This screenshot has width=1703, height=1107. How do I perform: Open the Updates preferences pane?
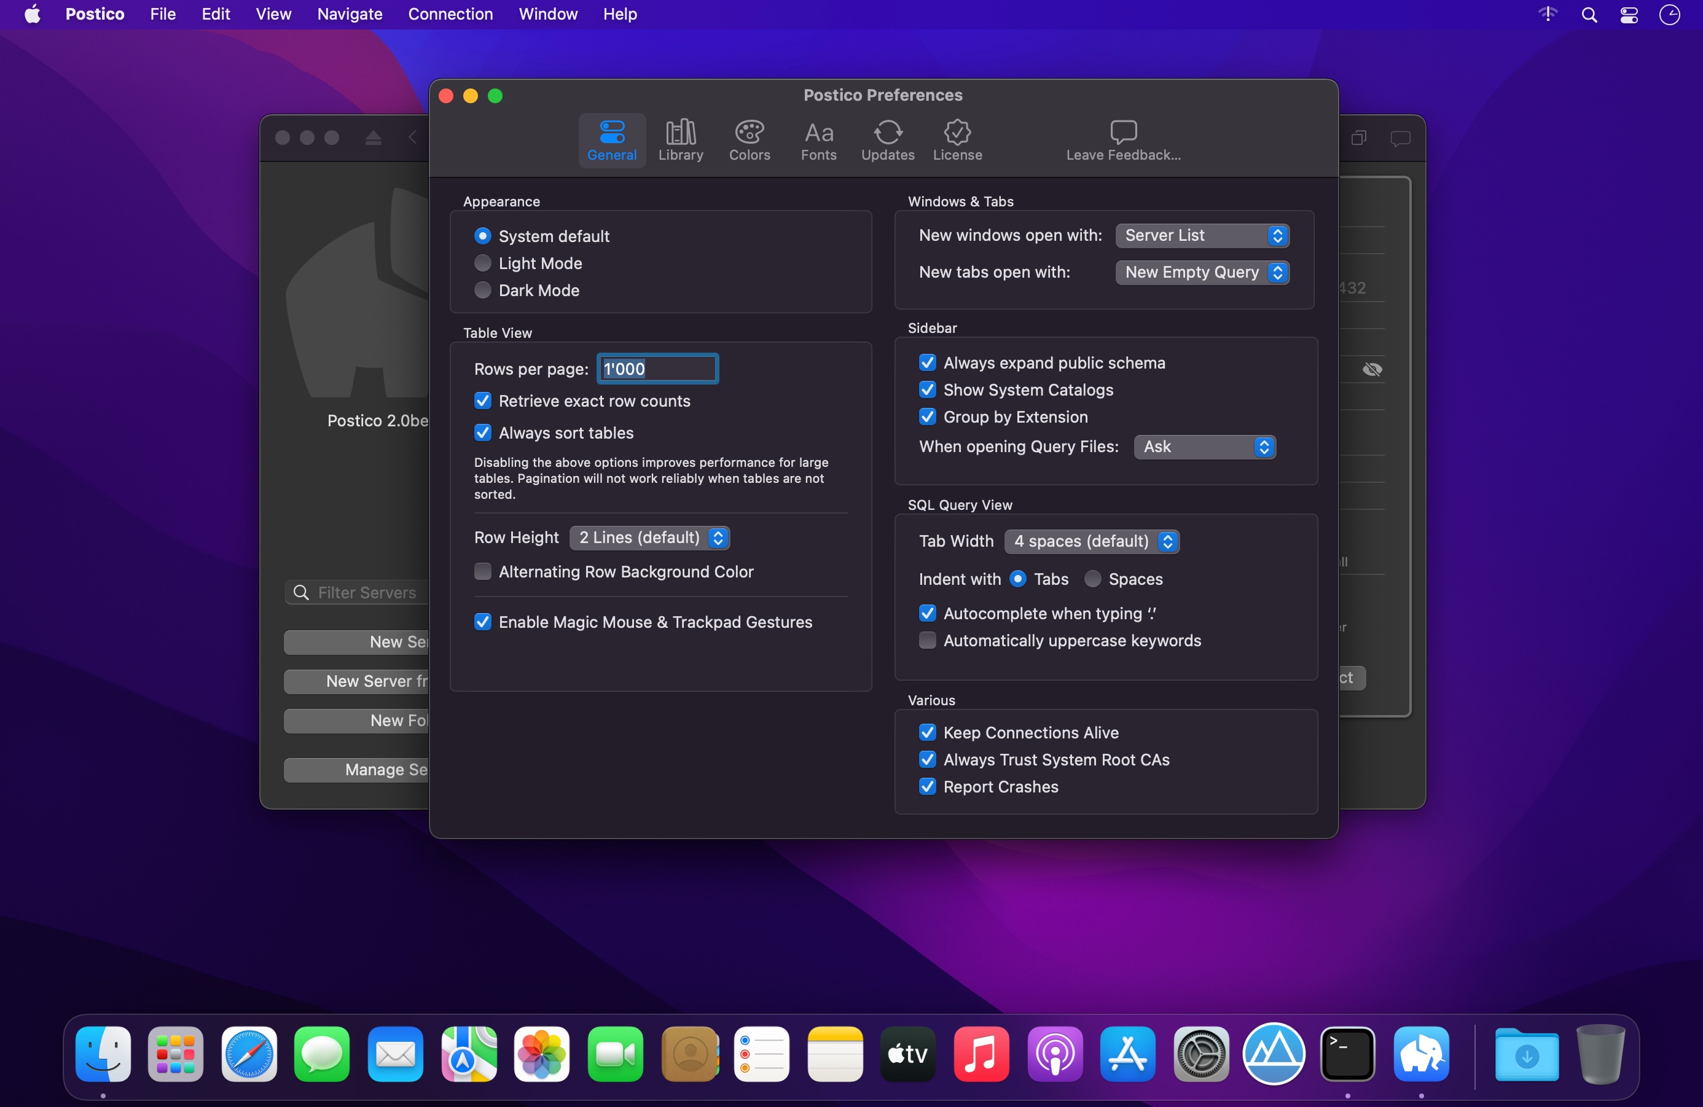click(887, 140)
